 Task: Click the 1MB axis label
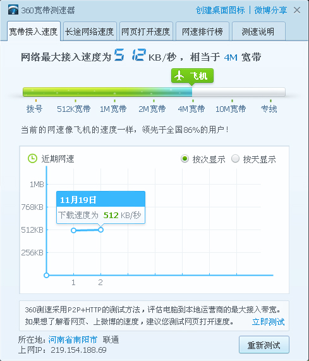tap(37, 185)
